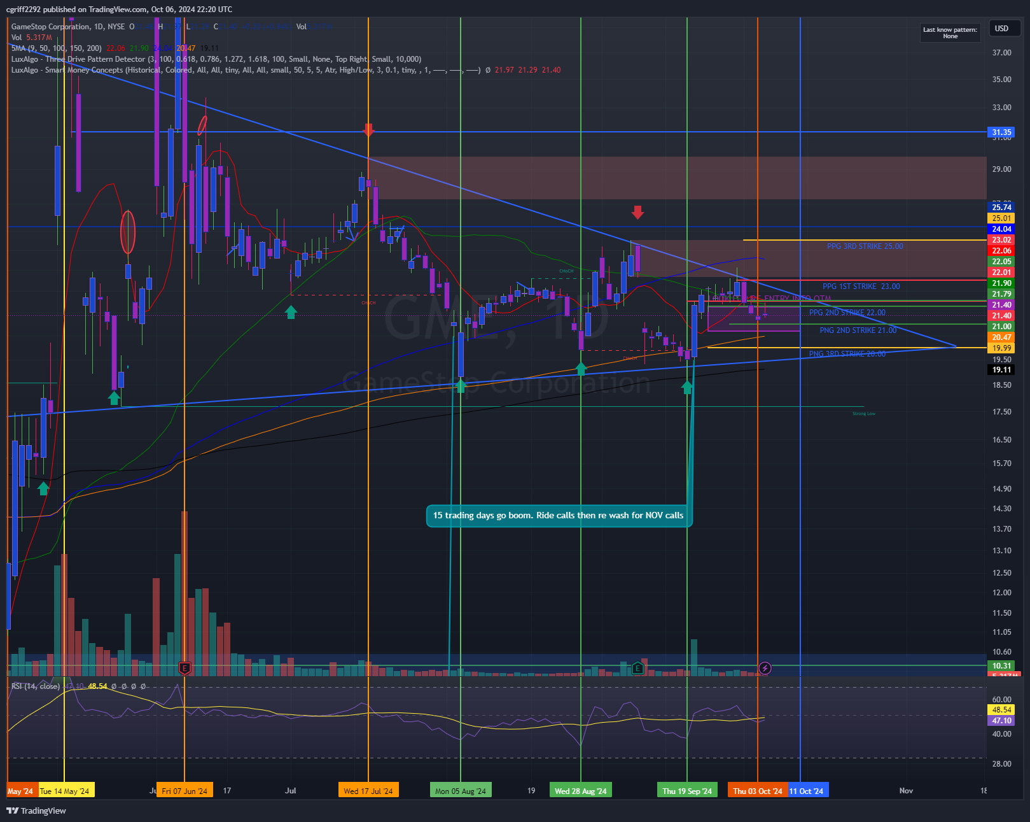Click the PPG 3RD STRIKE 25.00 label
Image resolution: width=1030 pixels, height=822 pixels.
click(865, 246)
